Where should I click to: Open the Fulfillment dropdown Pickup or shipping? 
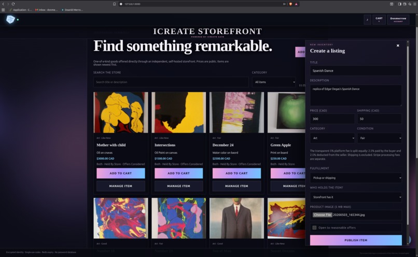point(356,178)
